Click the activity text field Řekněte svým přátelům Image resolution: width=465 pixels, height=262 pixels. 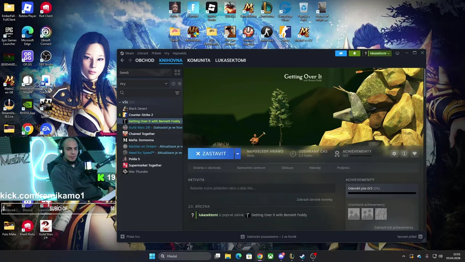pyautogui.click(x=262, y=188)
